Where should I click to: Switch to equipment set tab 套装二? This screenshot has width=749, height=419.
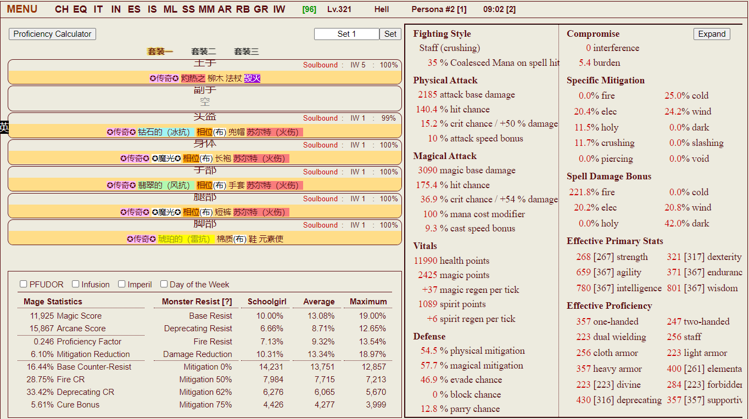[x=203, y=52]
